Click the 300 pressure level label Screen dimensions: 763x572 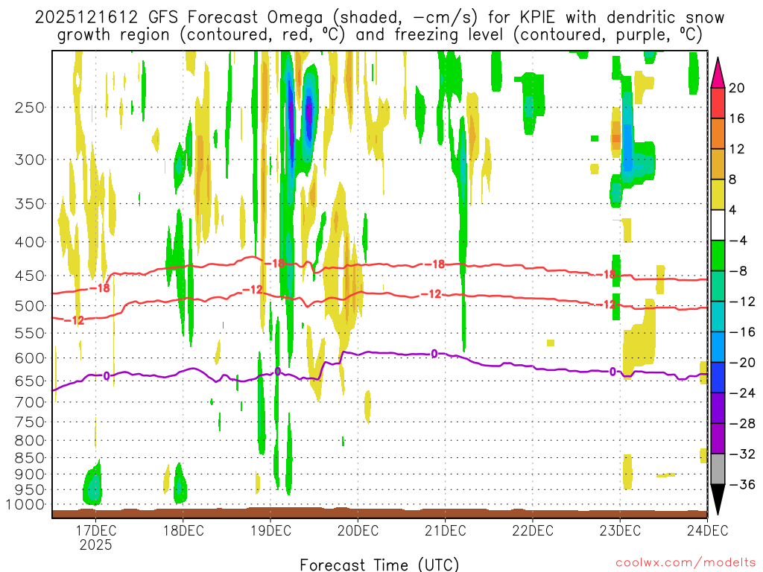30,159
